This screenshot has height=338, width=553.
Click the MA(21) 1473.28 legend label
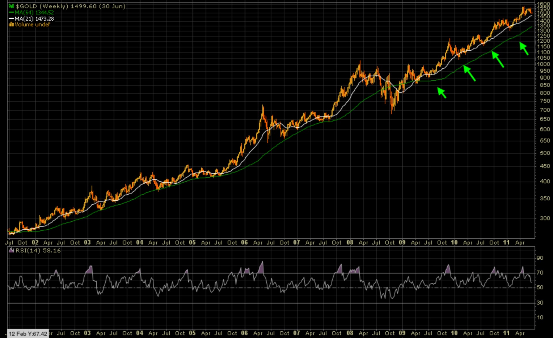click(34, 19)
